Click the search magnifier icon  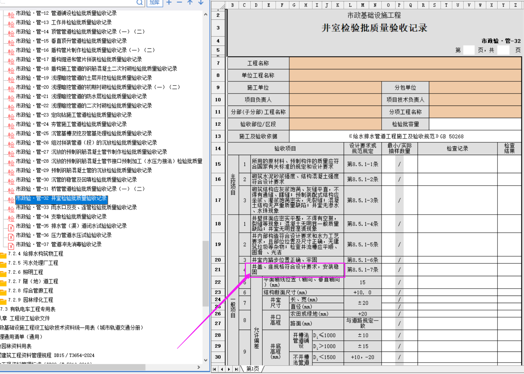point(139,3)
